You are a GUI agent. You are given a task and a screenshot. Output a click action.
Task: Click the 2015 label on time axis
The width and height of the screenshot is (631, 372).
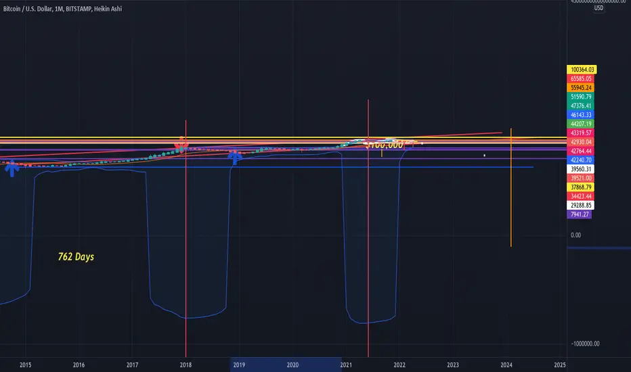(x=25, y=365)
